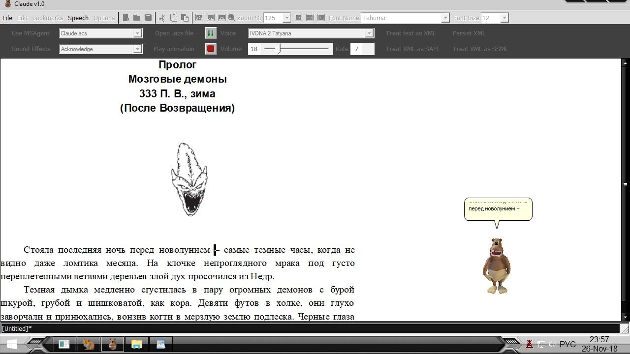Toggle Treat XML as SSML

480,49
